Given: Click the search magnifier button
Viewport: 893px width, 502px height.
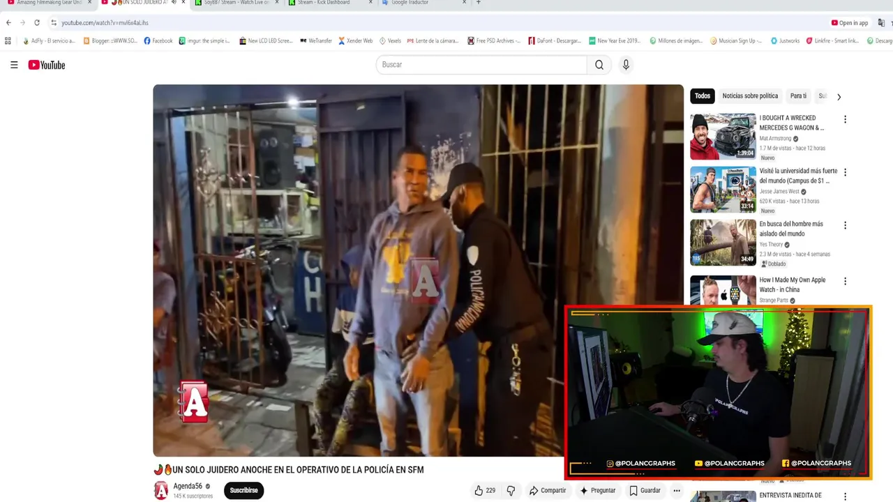Looking at the screenshot, I should (x=599, y=65).
